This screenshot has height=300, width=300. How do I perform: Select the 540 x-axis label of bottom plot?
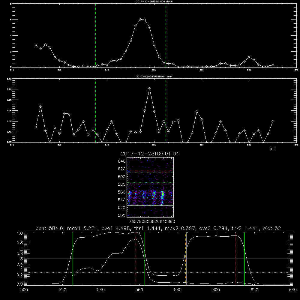[x=101, y=290]
